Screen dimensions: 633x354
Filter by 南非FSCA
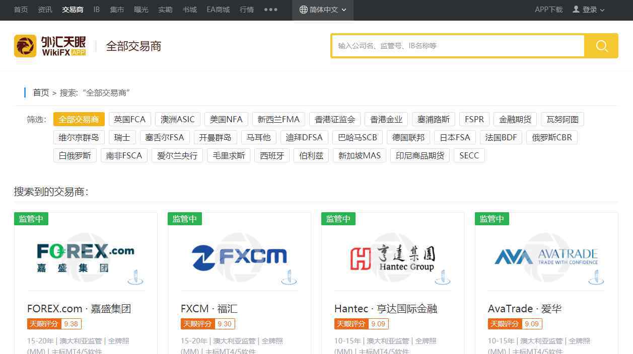click(x=124, y=155)
